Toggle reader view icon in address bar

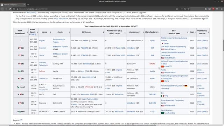(177, 9)
